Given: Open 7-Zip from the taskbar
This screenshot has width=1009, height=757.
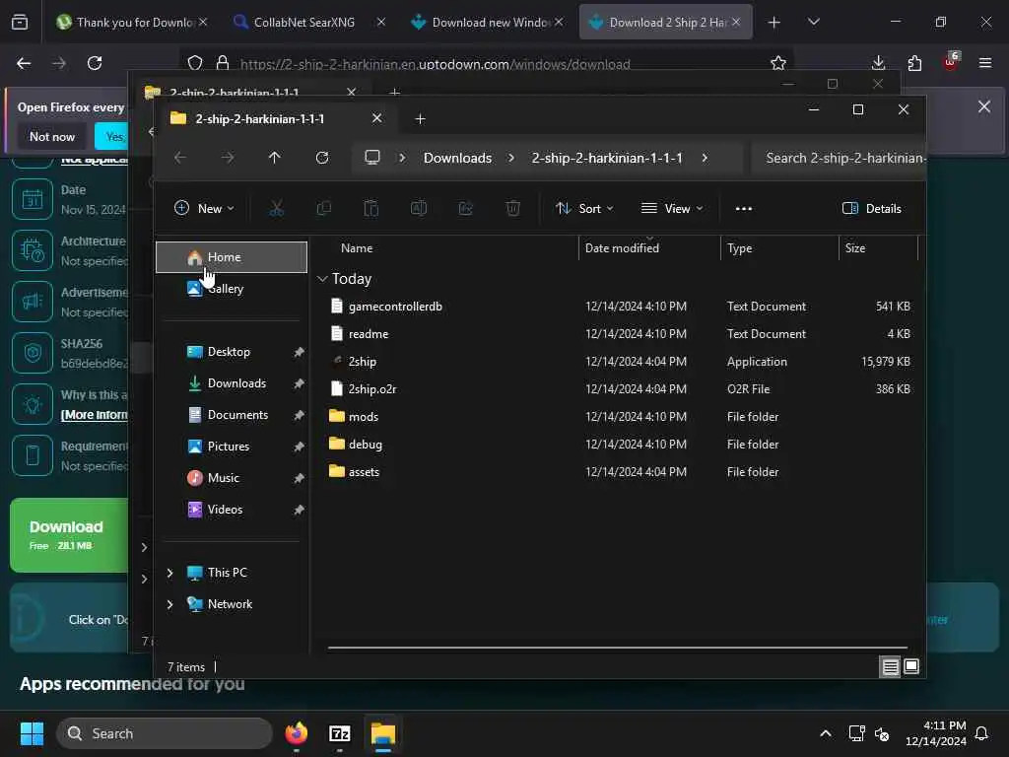Looking at the screenshot, I should (x=340, y=733).
